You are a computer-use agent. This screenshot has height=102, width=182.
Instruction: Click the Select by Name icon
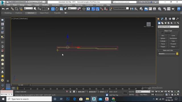click(39, 9)
